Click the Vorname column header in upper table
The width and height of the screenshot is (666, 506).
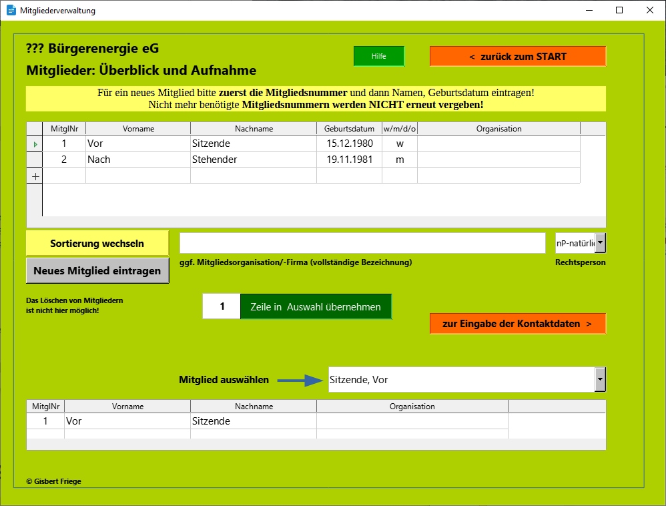[x=138, y=129]
